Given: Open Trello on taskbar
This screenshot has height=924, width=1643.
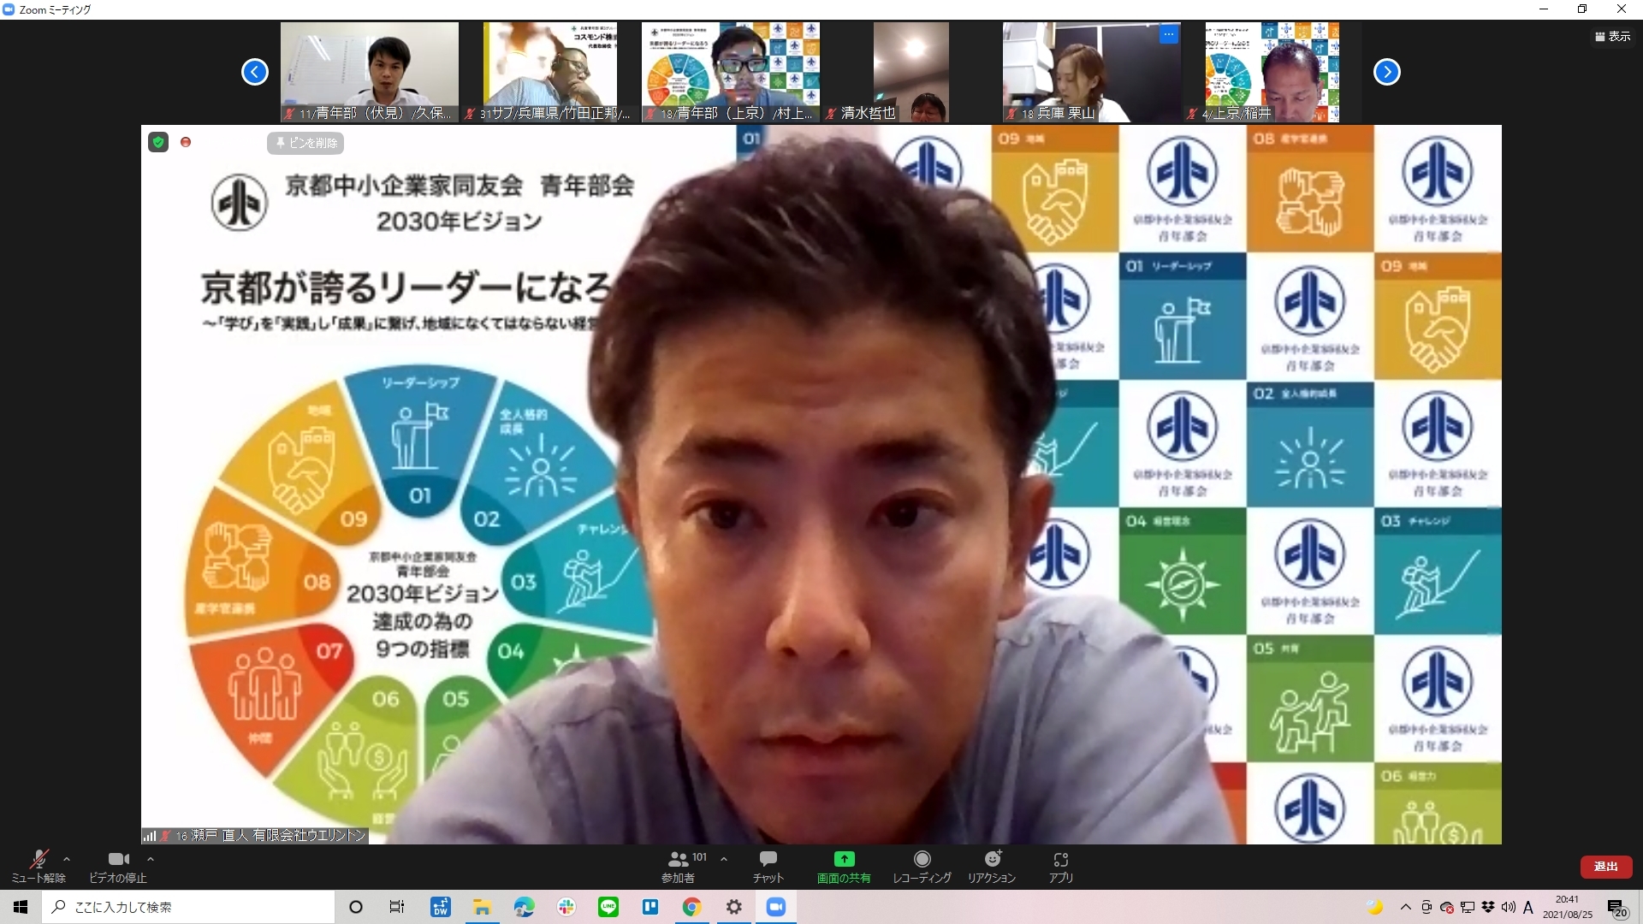Looking at the screenshot, I should (x=650, y=907).
